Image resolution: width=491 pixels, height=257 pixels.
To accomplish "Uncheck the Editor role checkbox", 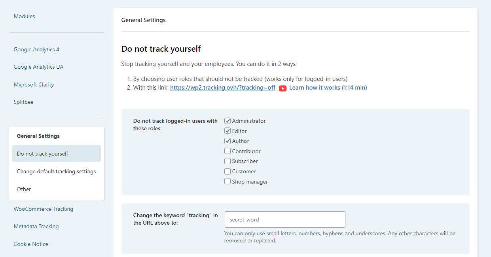I will tap(227, 131).
